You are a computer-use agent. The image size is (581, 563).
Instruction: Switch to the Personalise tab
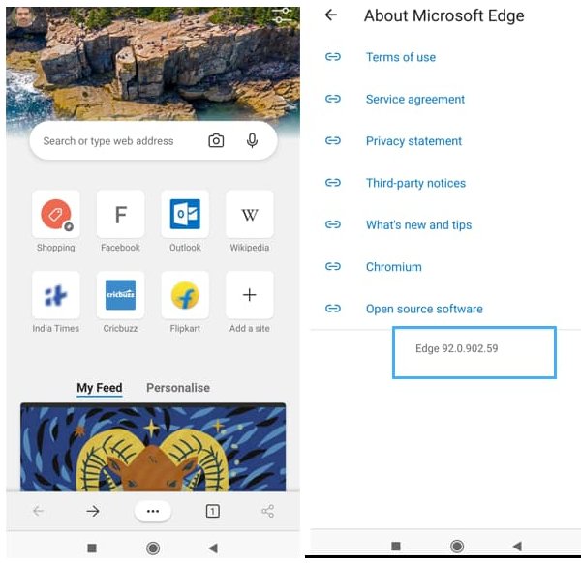click(178, 388)
